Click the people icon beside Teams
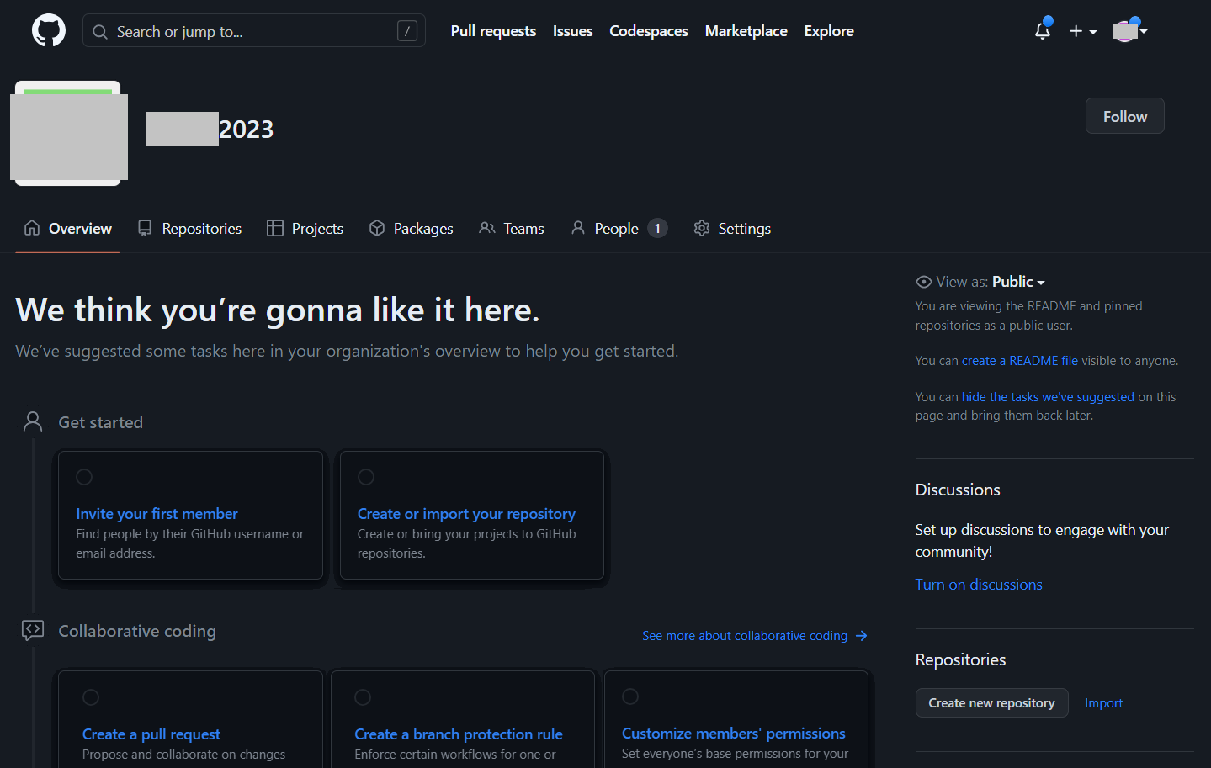 pyautogui.click(x=486, y=228)
